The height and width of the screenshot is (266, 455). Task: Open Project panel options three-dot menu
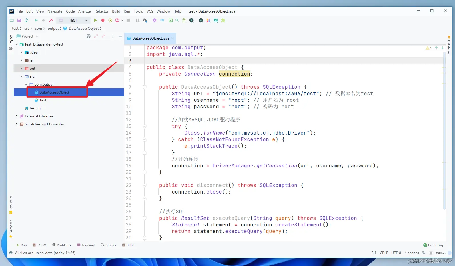coord(113,36)
